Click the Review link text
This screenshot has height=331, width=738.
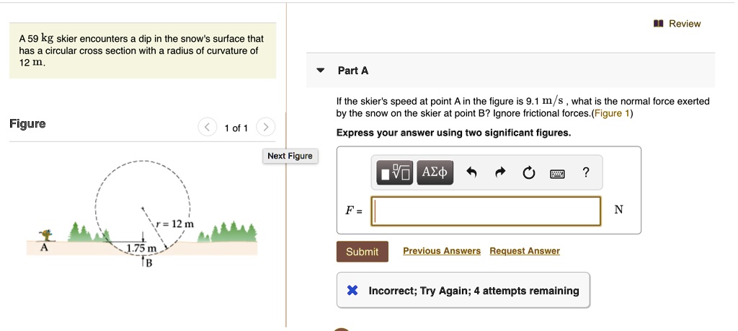pos(684,24)
